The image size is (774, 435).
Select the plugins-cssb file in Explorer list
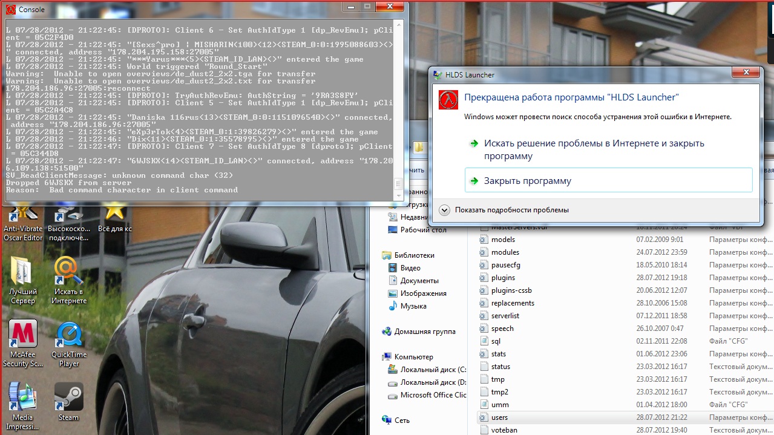click(x=511, y=290)
